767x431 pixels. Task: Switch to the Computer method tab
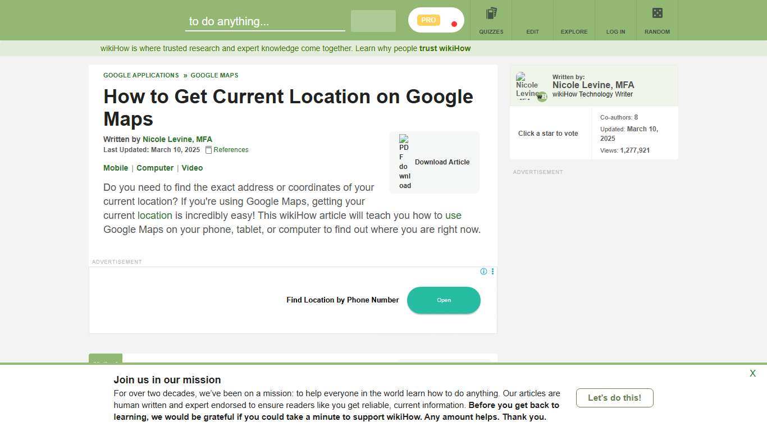point(154,168)
